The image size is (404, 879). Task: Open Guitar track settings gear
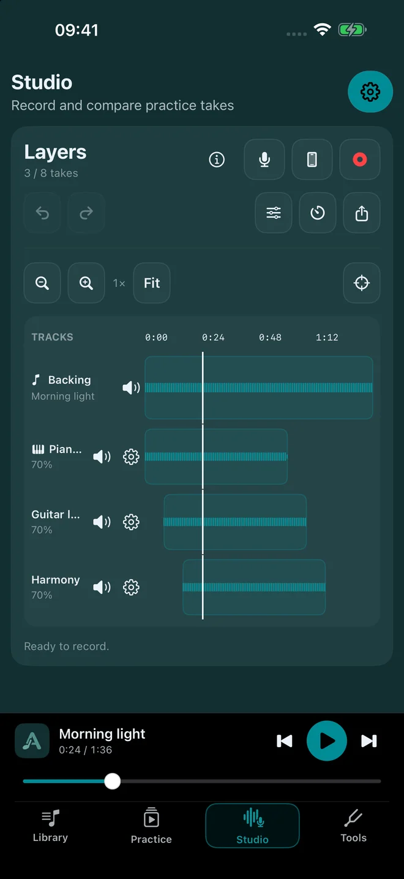click(x=131, y=522)
